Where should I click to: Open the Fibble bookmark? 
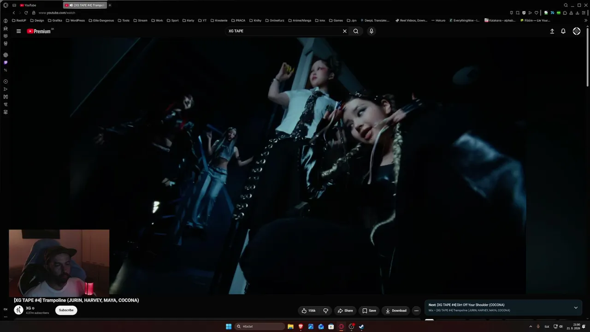click(535, 21)
